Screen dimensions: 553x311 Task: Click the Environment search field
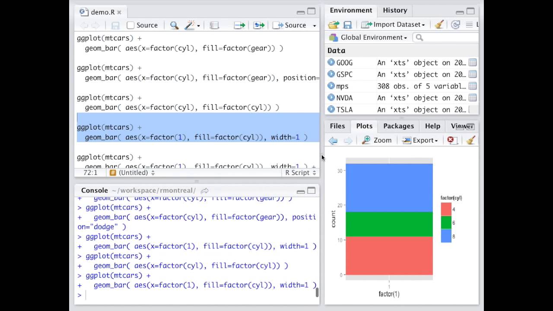coord(445,38)
